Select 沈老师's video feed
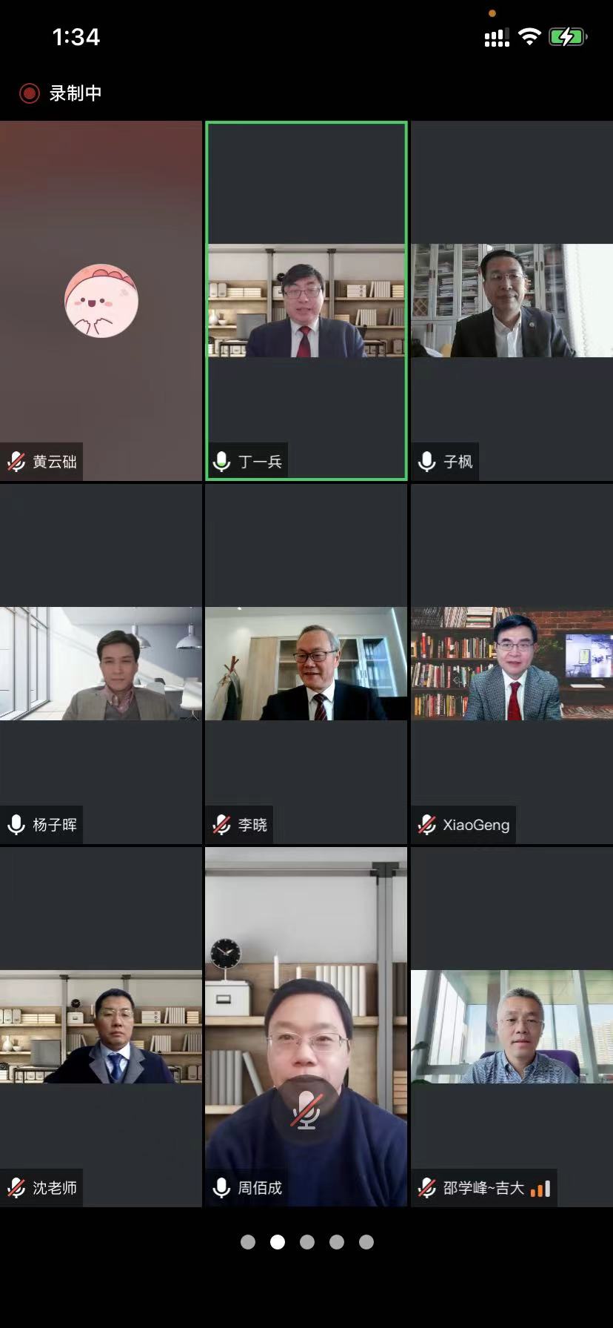Image resolution: width=613 pixels, height=1328 pixels. pyautogui.click(x=101, y=1027)
